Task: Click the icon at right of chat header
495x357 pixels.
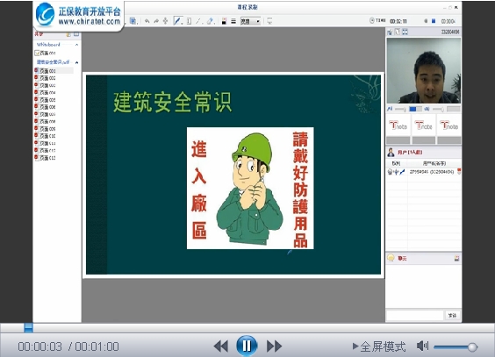Action: coord(456,258)
